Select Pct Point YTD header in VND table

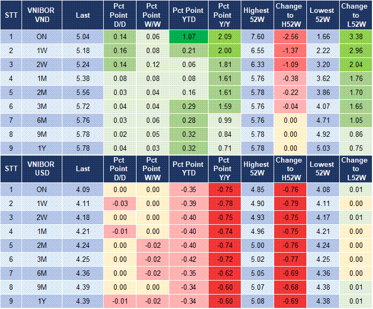188,15
